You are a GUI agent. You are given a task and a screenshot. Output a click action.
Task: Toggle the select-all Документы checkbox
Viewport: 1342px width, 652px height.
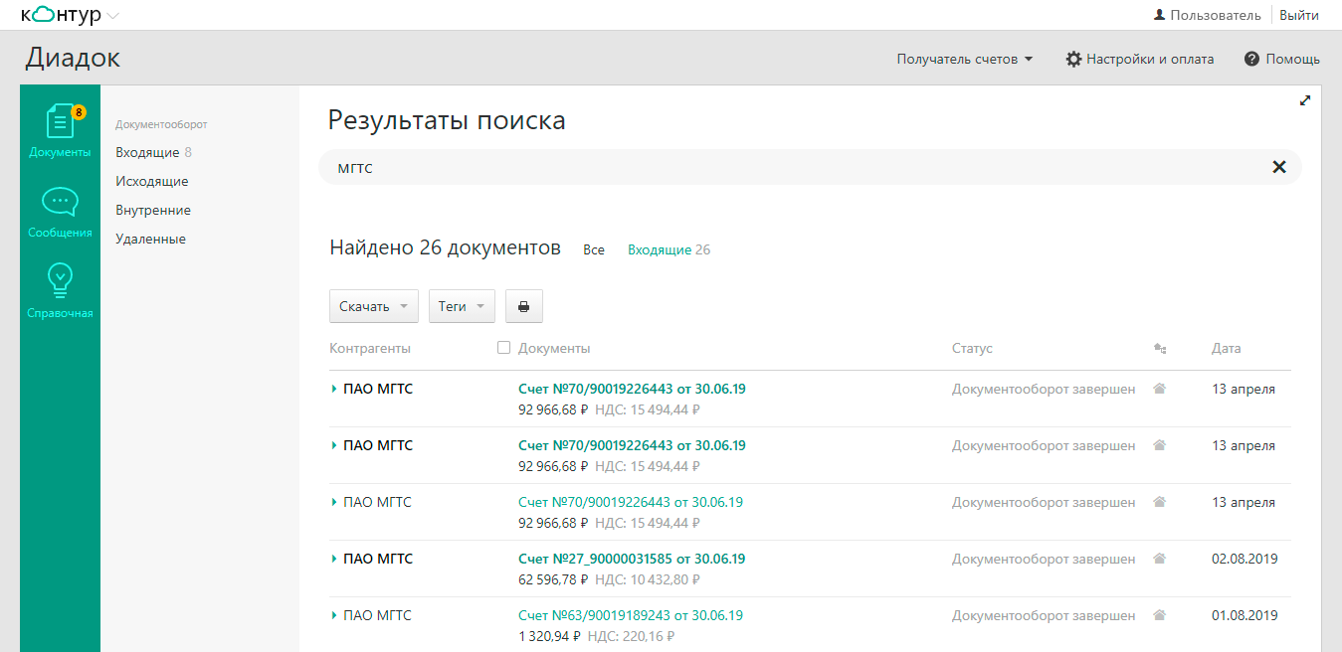503,348
